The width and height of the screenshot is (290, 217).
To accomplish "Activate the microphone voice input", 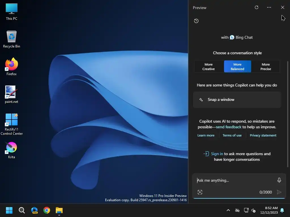I will (279, 180).
